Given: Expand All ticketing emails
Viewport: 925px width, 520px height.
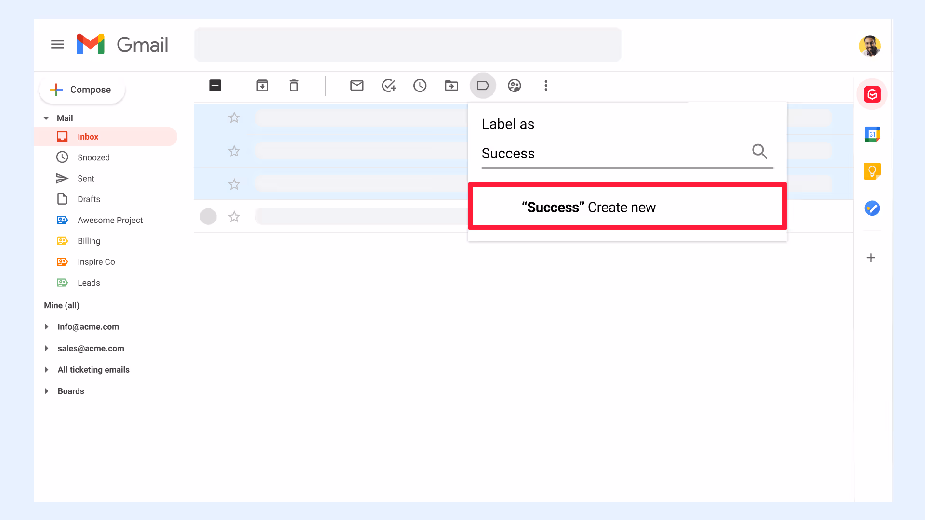Looking at the screenshot, I should point(47,370).
